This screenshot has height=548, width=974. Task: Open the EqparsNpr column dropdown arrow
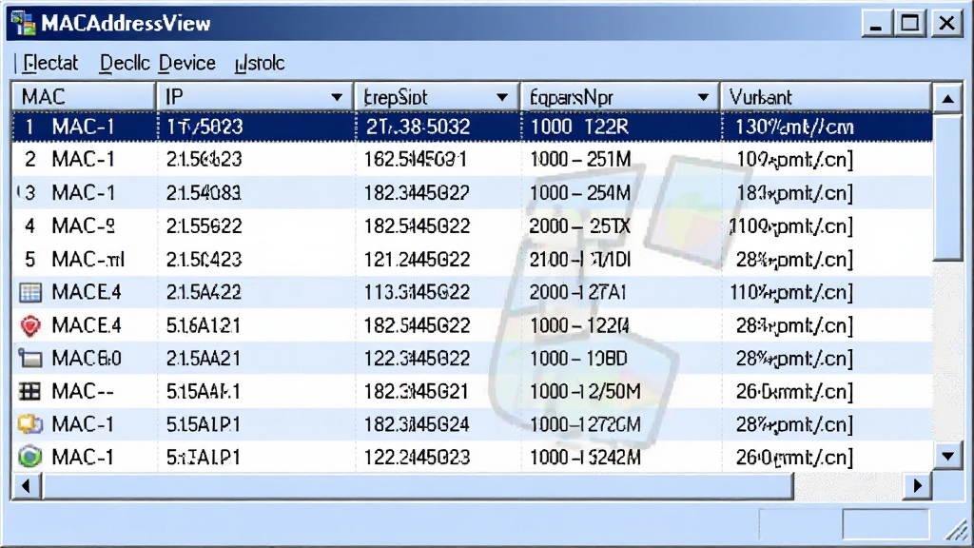(x=703, y=98)
